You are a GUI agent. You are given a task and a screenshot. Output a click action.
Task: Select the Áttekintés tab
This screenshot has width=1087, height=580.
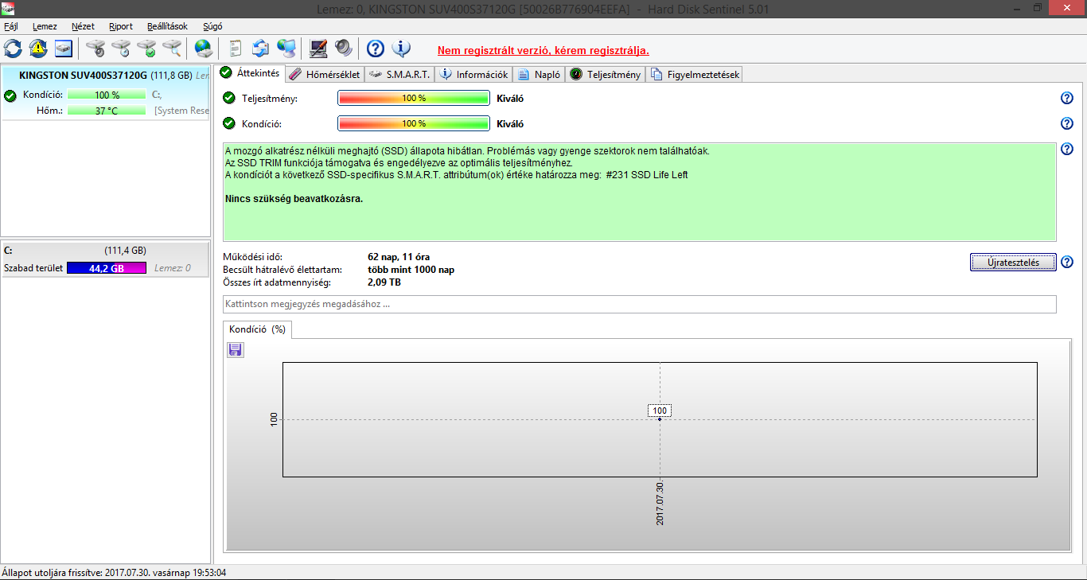250,73
